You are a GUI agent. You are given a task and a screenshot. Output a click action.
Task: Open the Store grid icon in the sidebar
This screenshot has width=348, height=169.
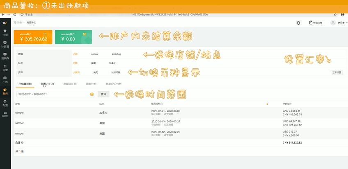click(x=5, y=114)
